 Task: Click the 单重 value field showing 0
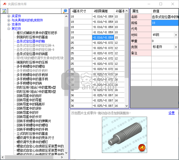pyautogui.click(x=165, y=41)
